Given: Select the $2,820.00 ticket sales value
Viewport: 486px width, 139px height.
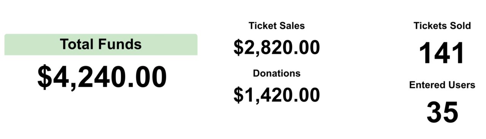Looking at the screenshot, I should pyautogui.click(x=277, y=47).
